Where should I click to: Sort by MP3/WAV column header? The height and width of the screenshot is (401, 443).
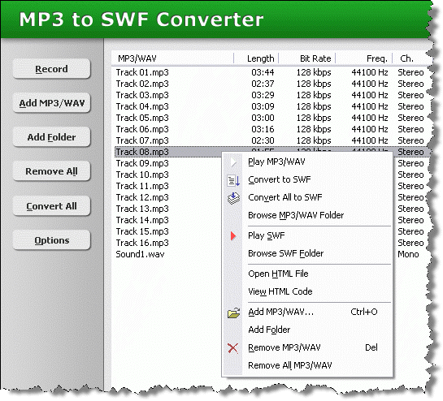172,58
